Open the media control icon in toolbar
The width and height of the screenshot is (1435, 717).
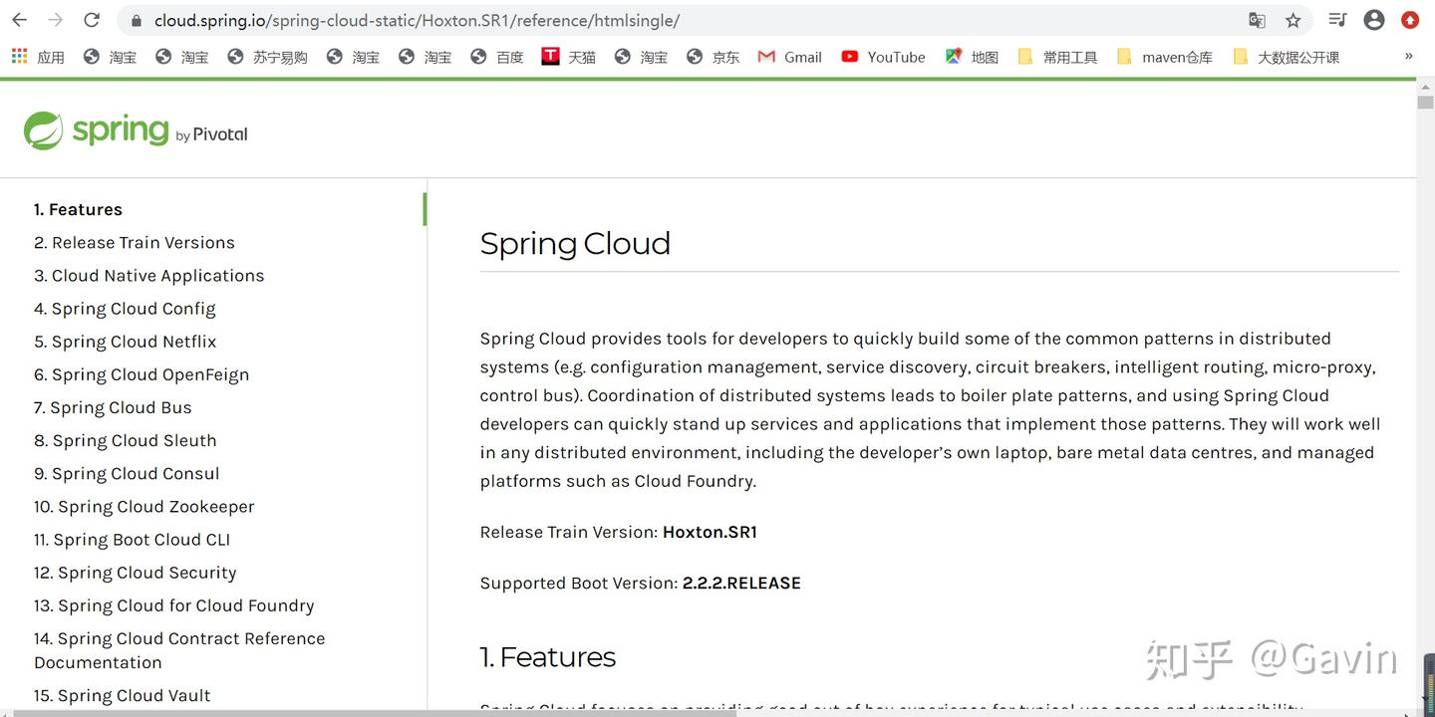(1338, 20)
